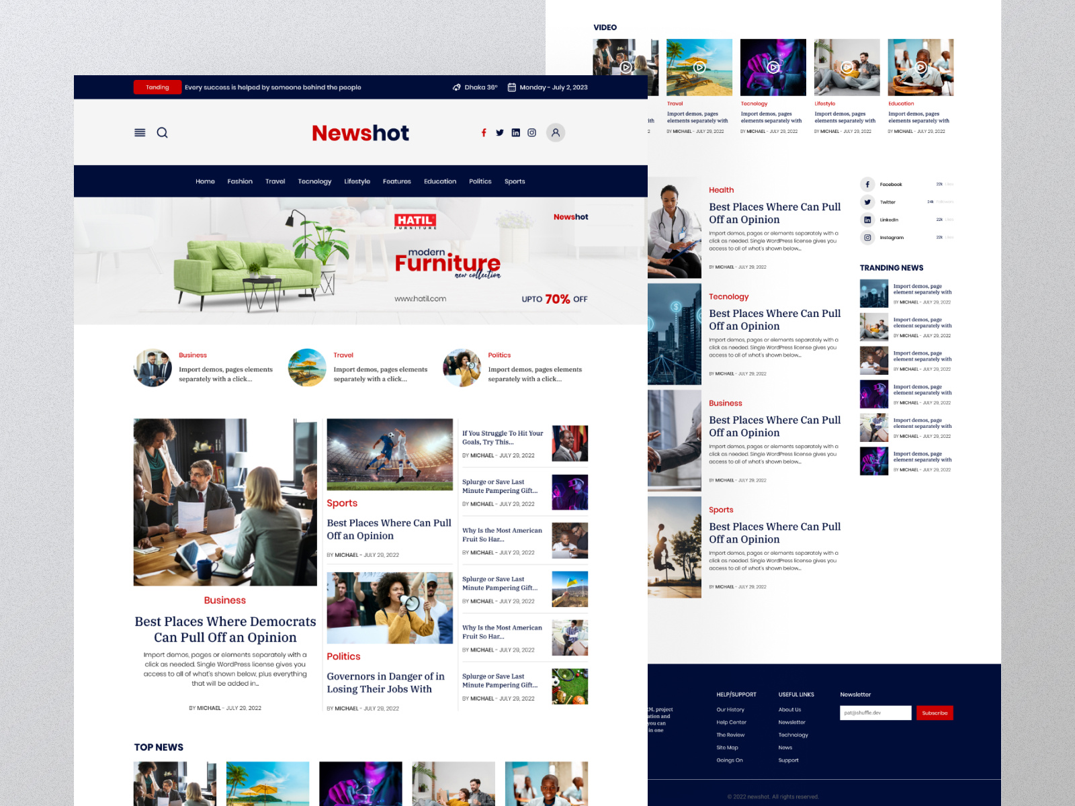Click the Newshot site logo in the header
Image resolution: width=1075 pixels, height=806 pixels.
pos(361,133)
